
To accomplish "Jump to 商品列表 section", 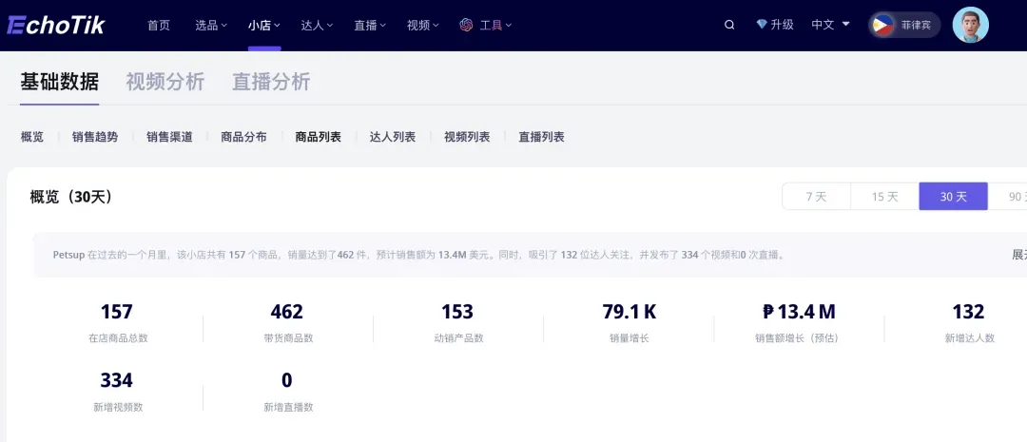I will 318,137.
